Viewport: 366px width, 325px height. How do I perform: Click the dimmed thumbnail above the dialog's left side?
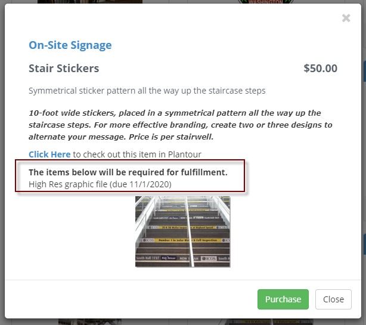click(89, 2)
